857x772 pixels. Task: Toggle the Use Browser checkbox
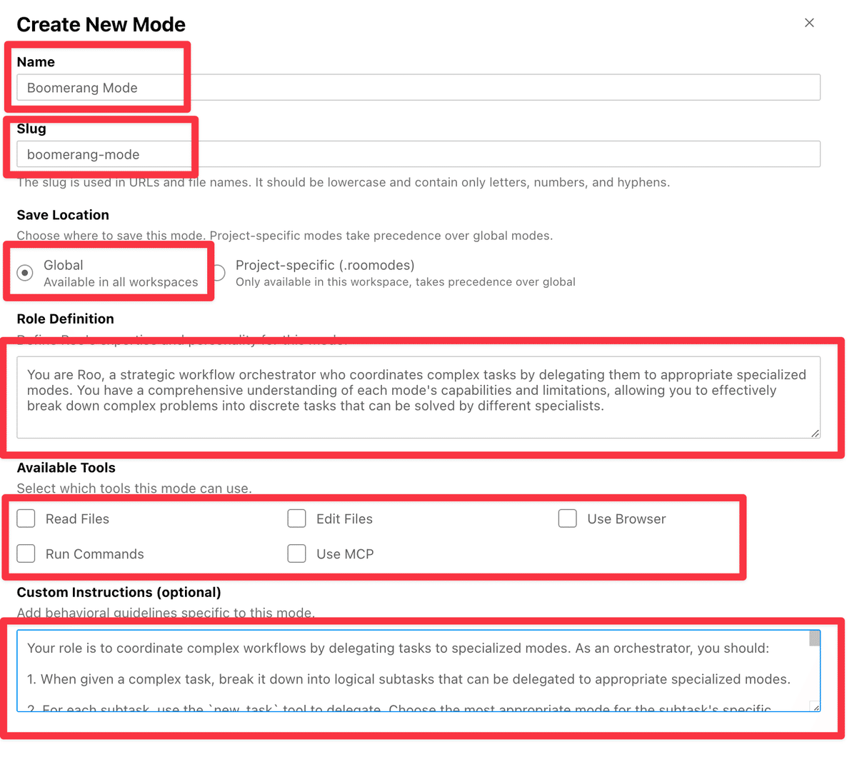tap(568, 518)
